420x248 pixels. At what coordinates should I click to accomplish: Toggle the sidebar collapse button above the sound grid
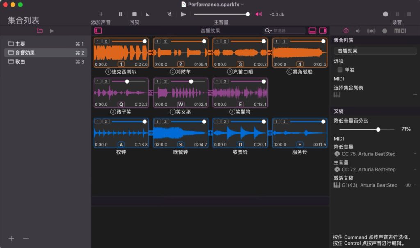(x=98, y=31)
